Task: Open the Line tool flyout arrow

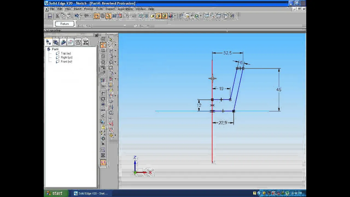Action: (x=115, y=45)
